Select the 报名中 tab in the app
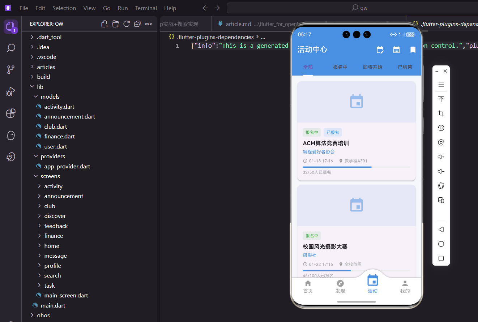This screenshot has width=478, height=322. coord(340,67)
